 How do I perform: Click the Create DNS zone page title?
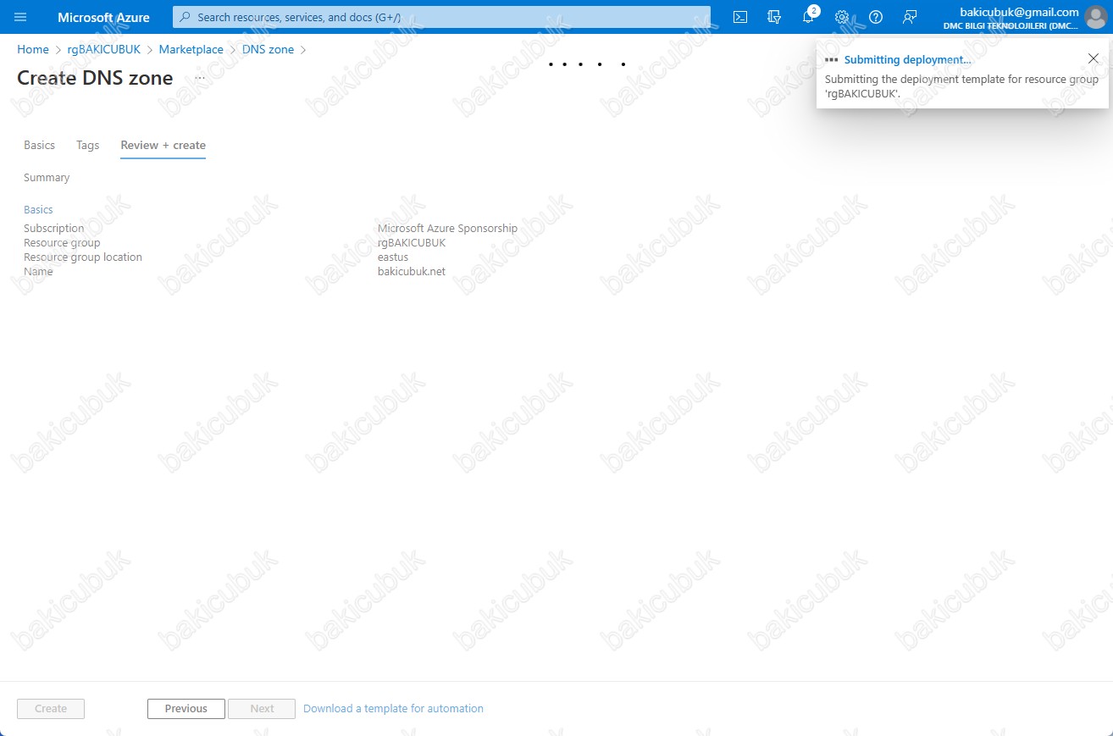click(x=95, y=78)
